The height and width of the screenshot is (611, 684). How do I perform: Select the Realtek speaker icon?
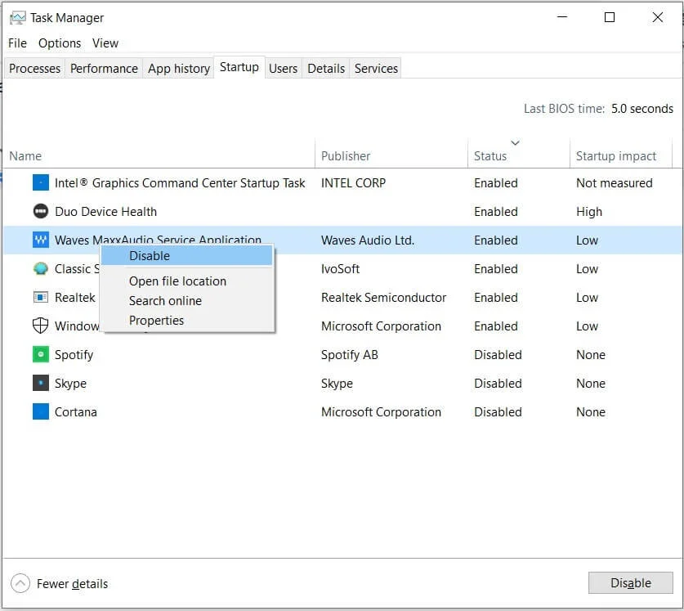point(42,297)
